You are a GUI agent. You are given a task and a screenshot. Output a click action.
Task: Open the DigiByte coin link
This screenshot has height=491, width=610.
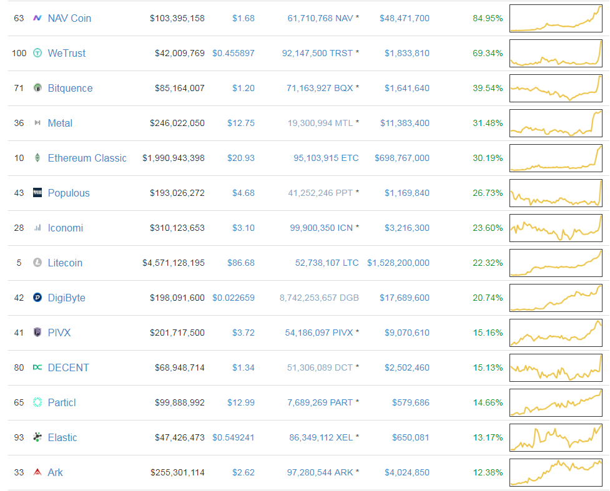(67, 298)
